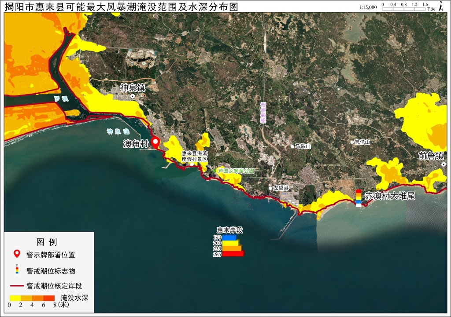This screenshot has width=451, height=317.
Task: Click the kilometre scale bar
Action: point(404,9)
